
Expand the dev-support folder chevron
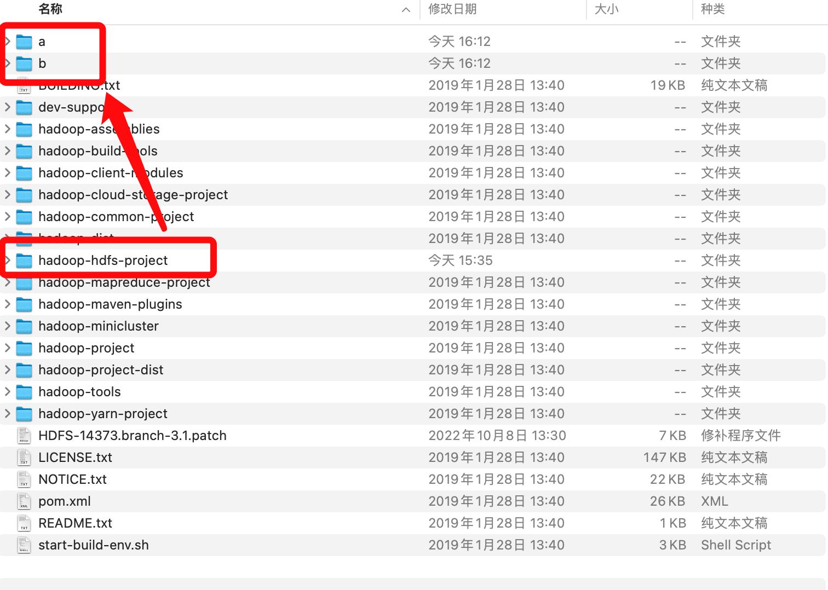(8, 107)
